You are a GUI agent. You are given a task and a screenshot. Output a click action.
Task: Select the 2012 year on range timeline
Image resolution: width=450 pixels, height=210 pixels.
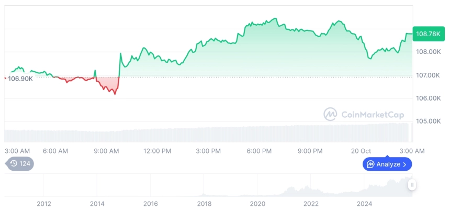(43, 203)
